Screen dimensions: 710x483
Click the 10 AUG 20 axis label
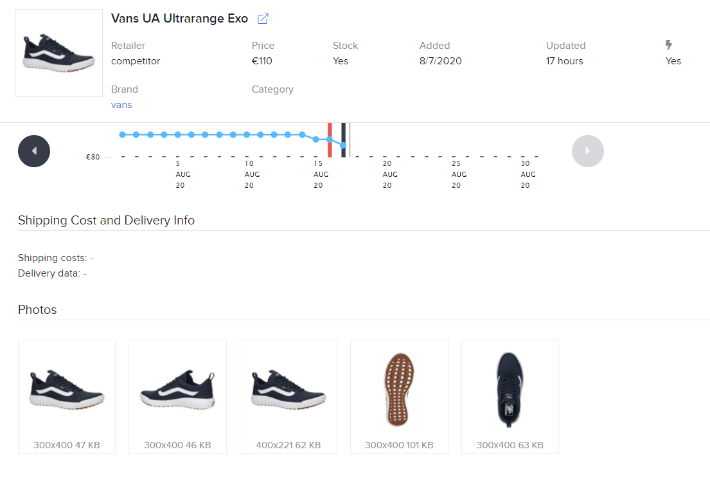tap(252, 174)
